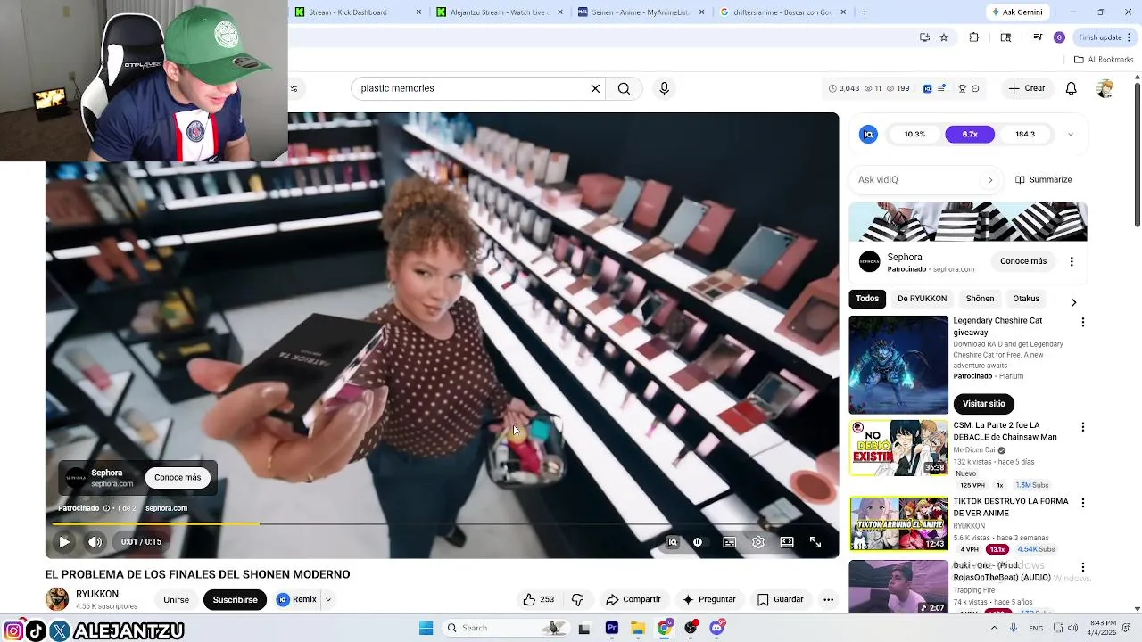
Task: Save video with Guardar
Action: point(781,599)
